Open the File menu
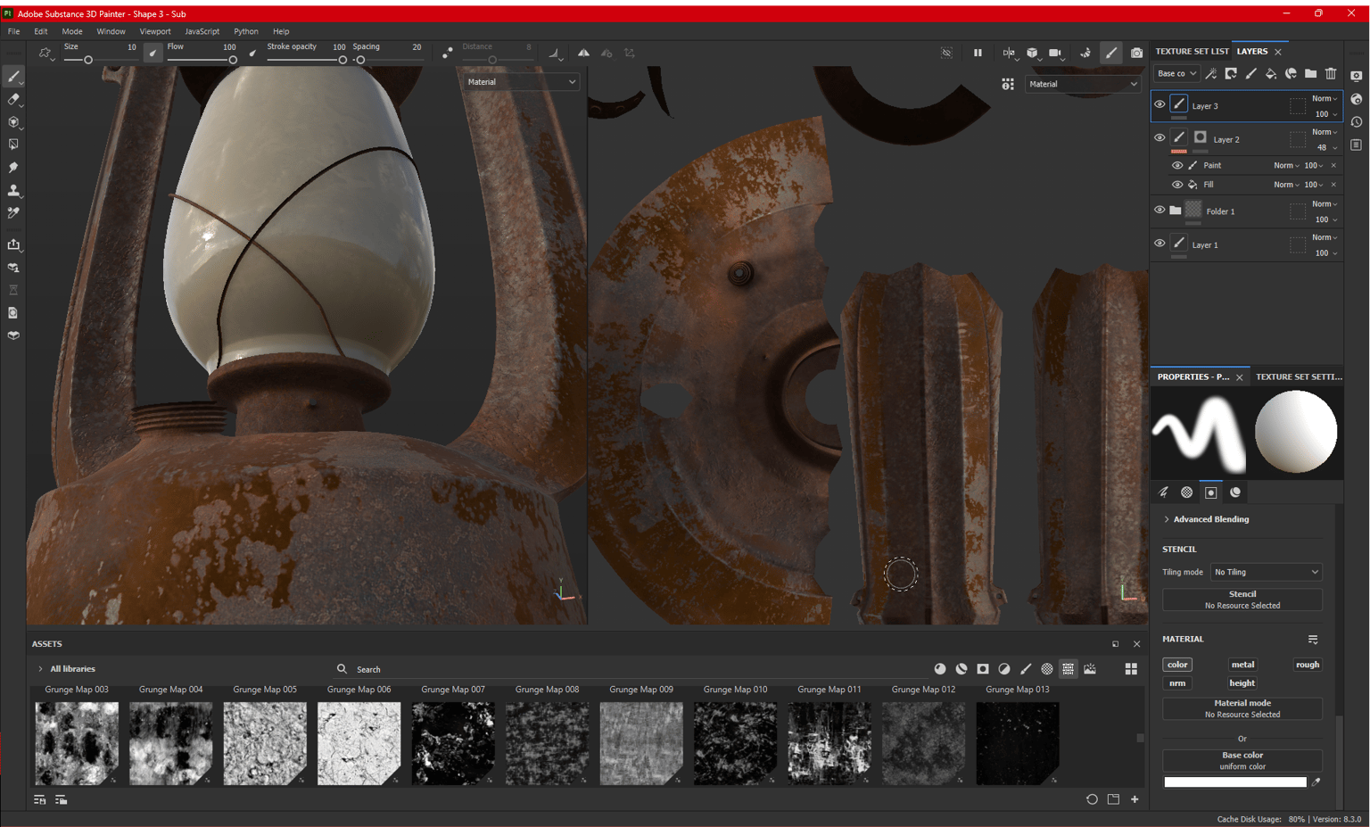The image size is (1370, 827). [13, 31]
